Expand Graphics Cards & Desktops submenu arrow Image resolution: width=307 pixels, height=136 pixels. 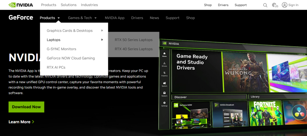102,30
